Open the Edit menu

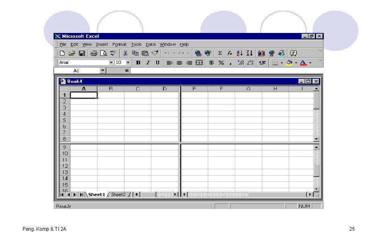(x=74, y=44)
